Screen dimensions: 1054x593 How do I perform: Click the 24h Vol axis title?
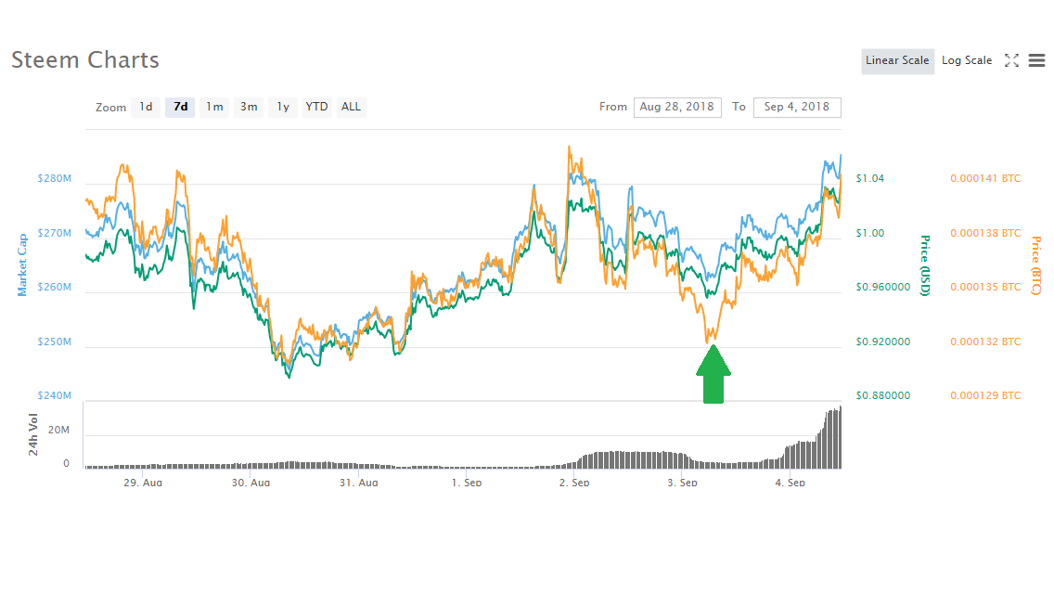pos(33,435)
